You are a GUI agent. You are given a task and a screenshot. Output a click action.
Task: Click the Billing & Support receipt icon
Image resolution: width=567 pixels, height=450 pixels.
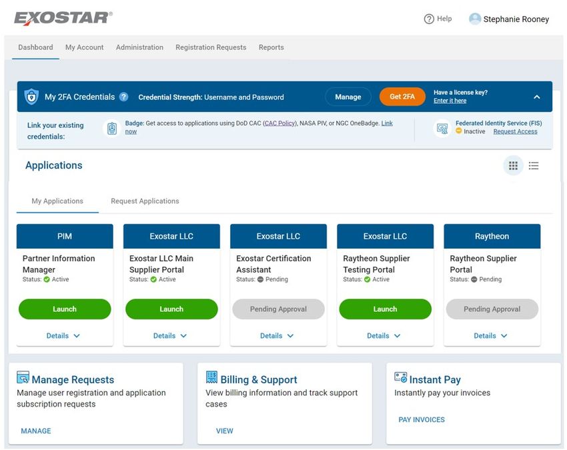(x=211, y=377)
